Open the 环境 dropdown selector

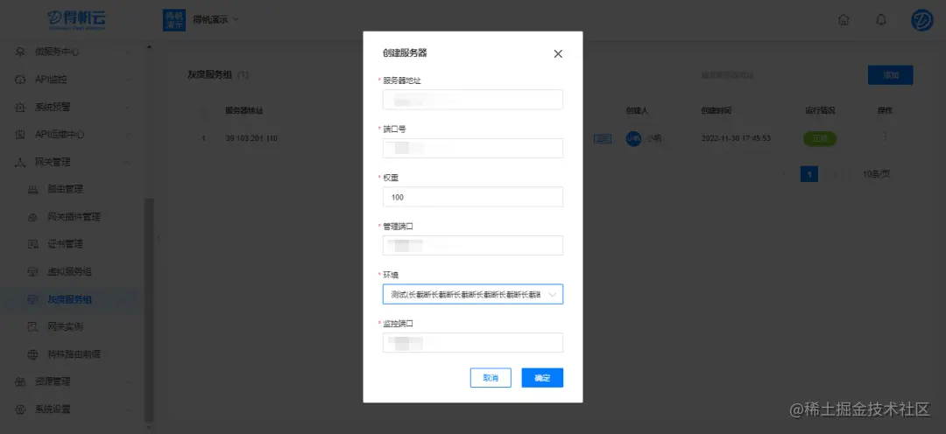(x=472, y=294)
